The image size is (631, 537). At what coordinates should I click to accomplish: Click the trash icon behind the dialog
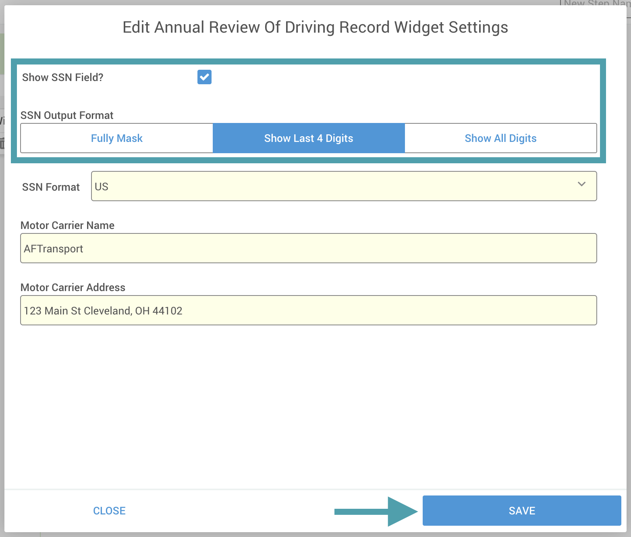(2, 143)
